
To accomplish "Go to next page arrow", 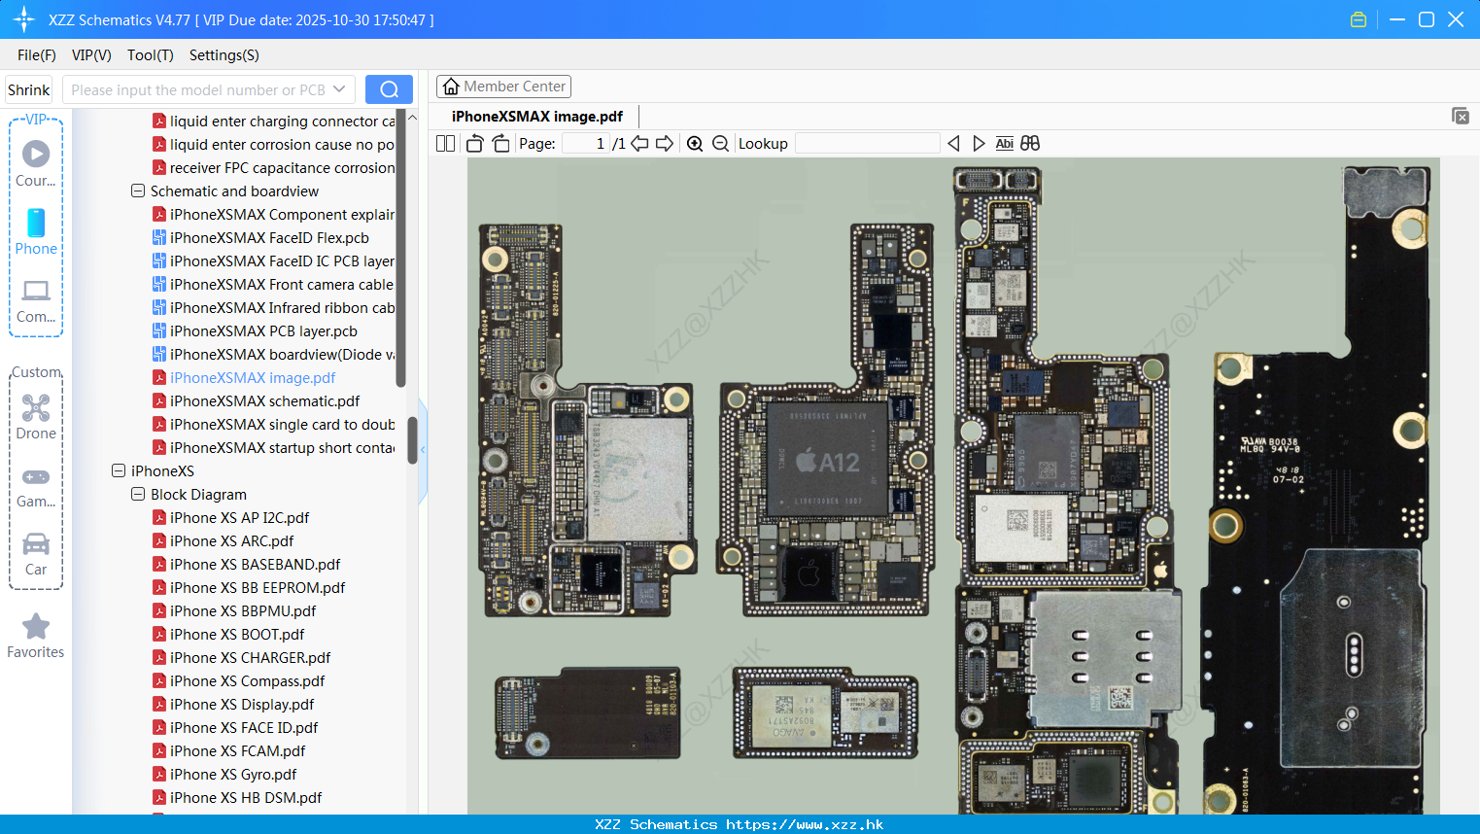I will (665, 143).
